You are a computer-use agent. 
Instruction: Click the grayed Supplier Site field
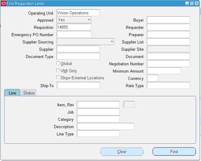tap(168, 49)
